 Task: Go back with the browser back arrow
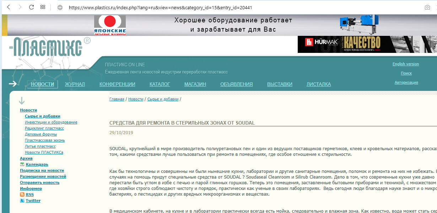[9, 7]
